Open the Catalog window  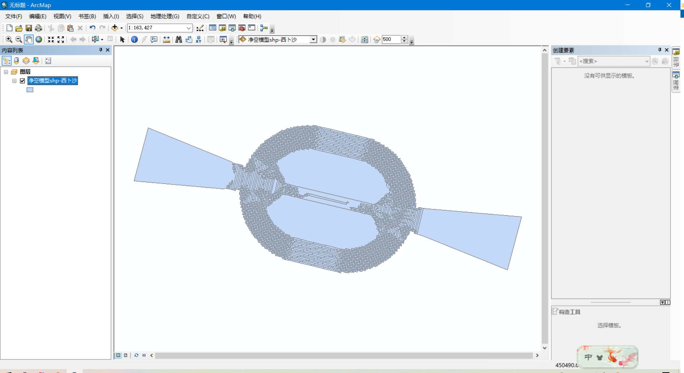(x=222, y=28)
